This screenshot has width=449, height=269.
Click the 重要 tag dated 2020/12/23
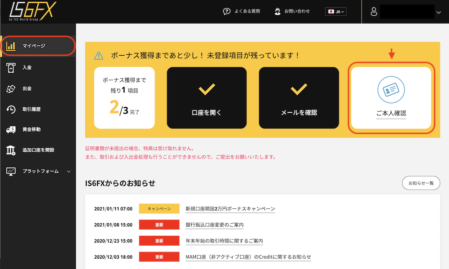159,241
